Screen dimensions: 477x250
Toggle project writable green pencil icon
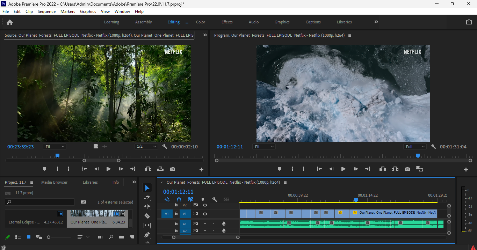tap(8, 237)
